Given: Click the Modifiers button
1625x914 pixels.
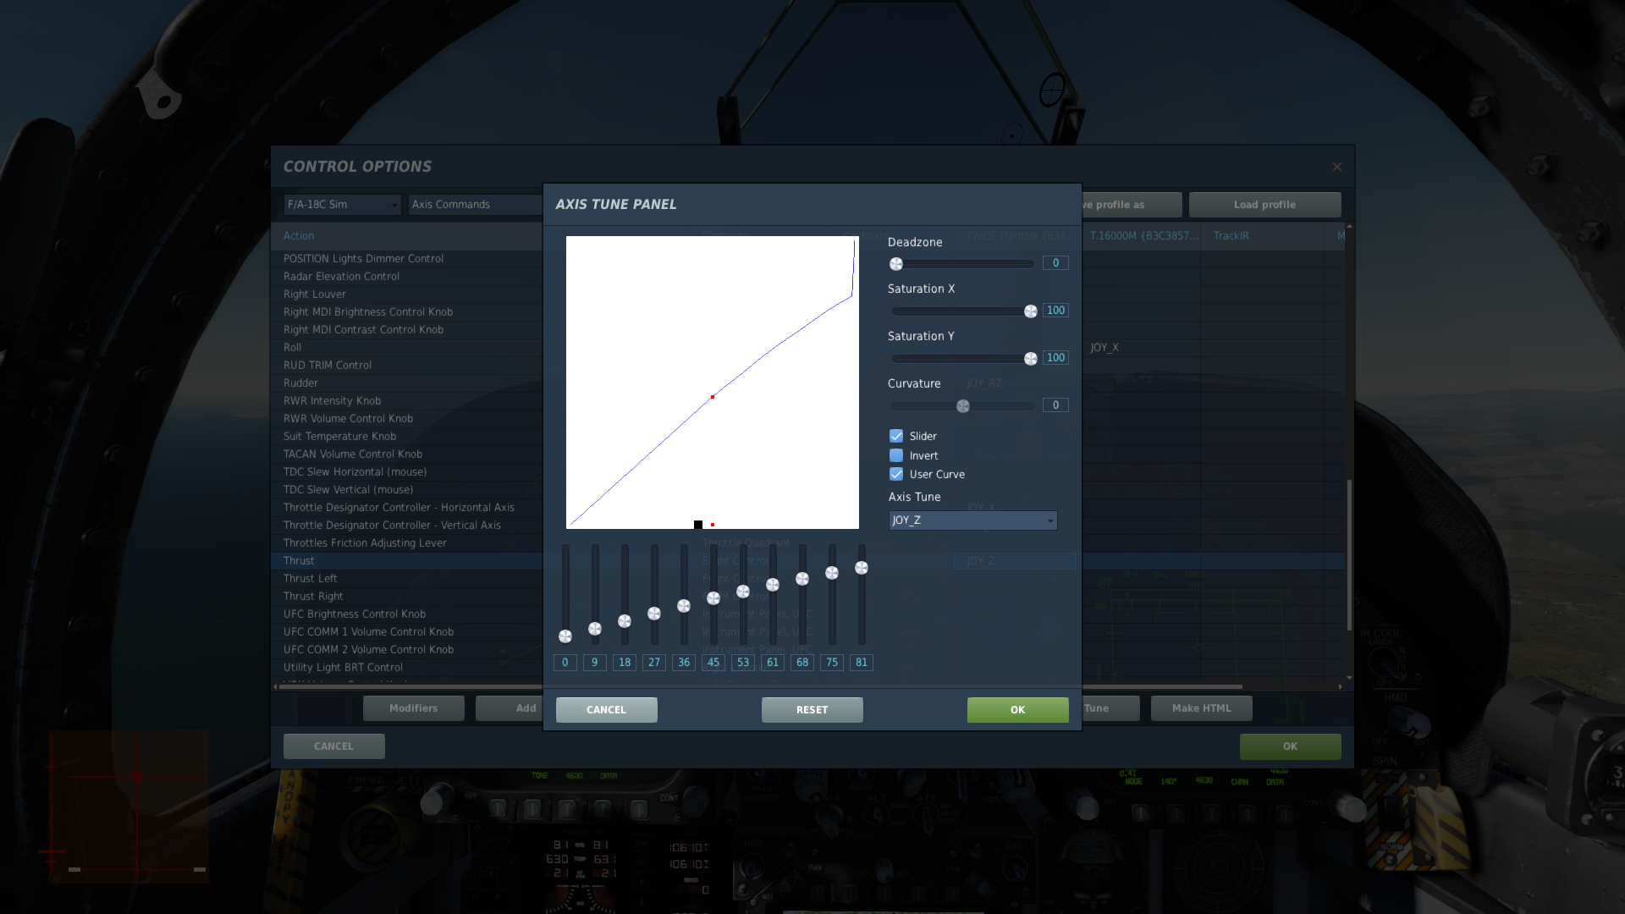Looking at the screenshot, I should tap(414, 708).
